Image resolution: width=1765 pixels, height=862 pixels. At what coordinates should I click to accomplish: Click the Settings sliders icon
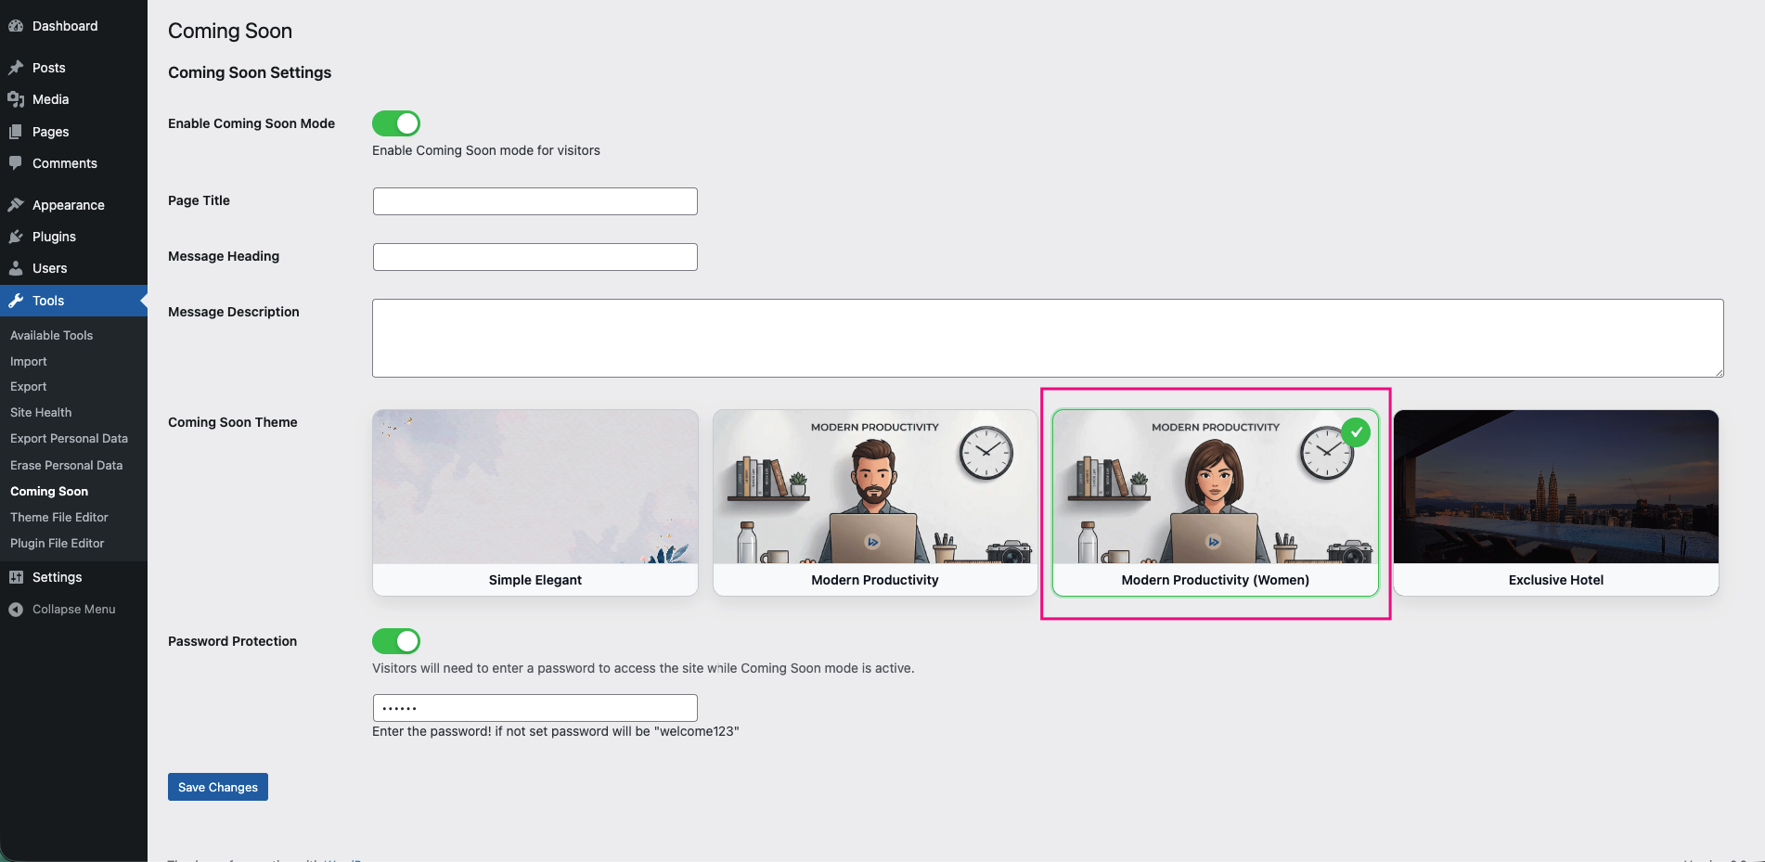coord(16,577)
